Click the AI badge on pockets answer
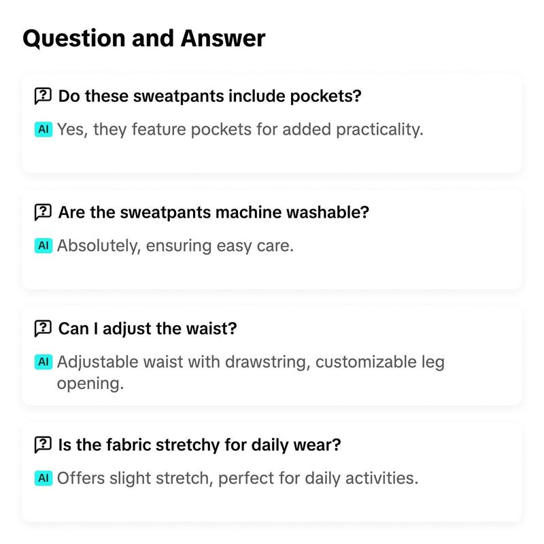Screen dimensions: 544x544 [44, 129]
